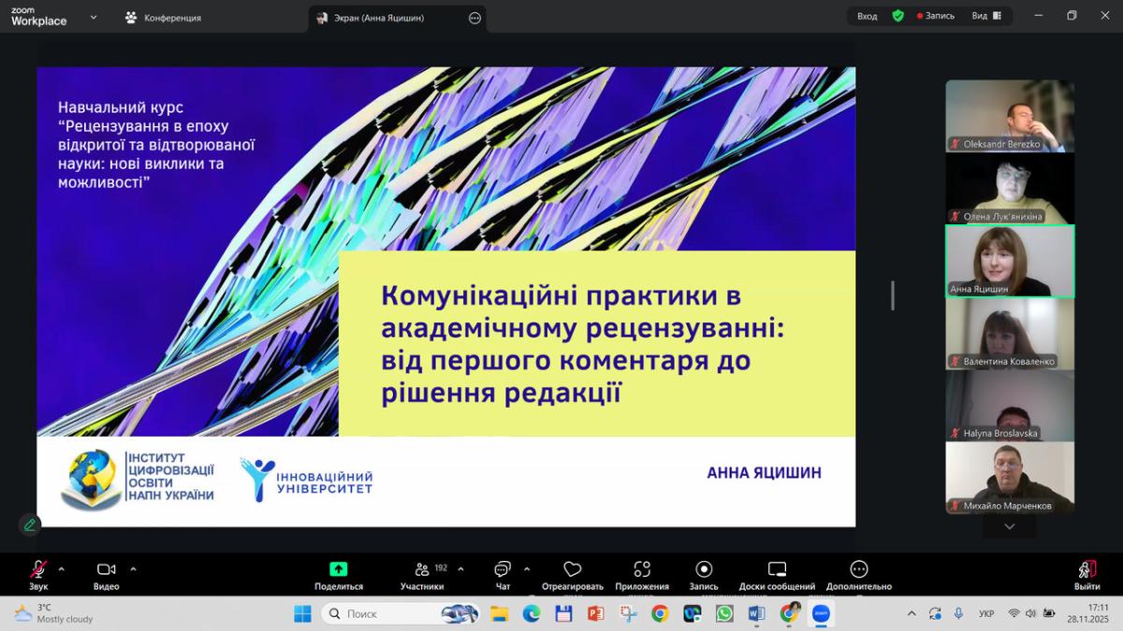Open the Zoom Workplace dropdown arrow

94,17
